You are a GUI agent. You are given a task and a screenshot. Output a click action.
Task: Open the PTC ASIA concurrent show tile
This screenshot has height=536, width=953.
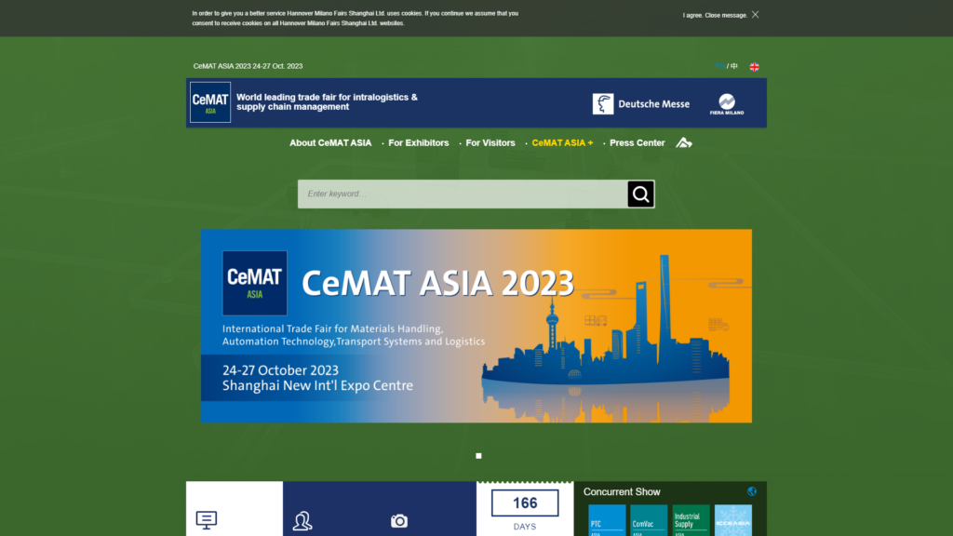[x=607, y=520]
